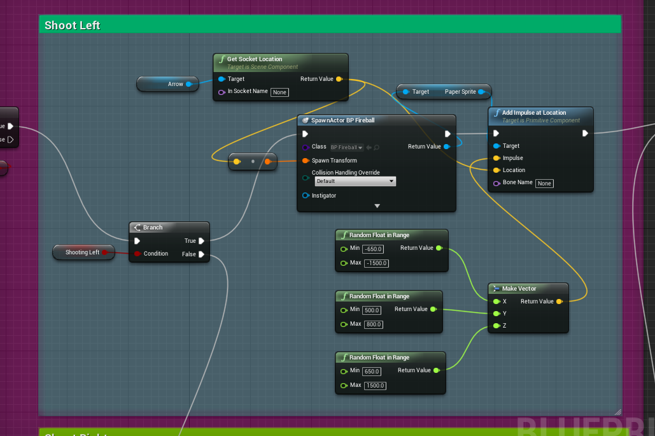This screenshot has height=436, width=655.
Task: Click Add Impulse at Location input exec pin
Action: [497, 133]
